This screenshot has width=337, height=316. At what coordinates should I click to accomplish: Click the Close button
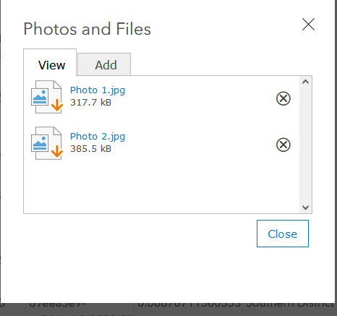tap(283, 234)
